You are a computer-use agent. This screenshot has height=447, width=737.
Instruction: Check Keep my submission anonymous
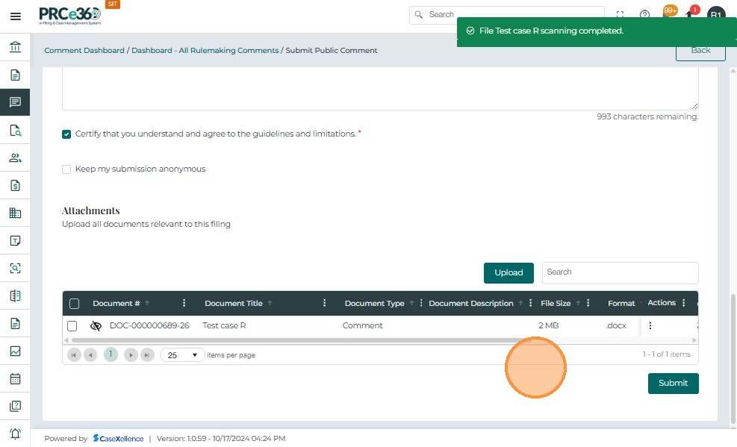pyautogui.click(x=66, y=169)
